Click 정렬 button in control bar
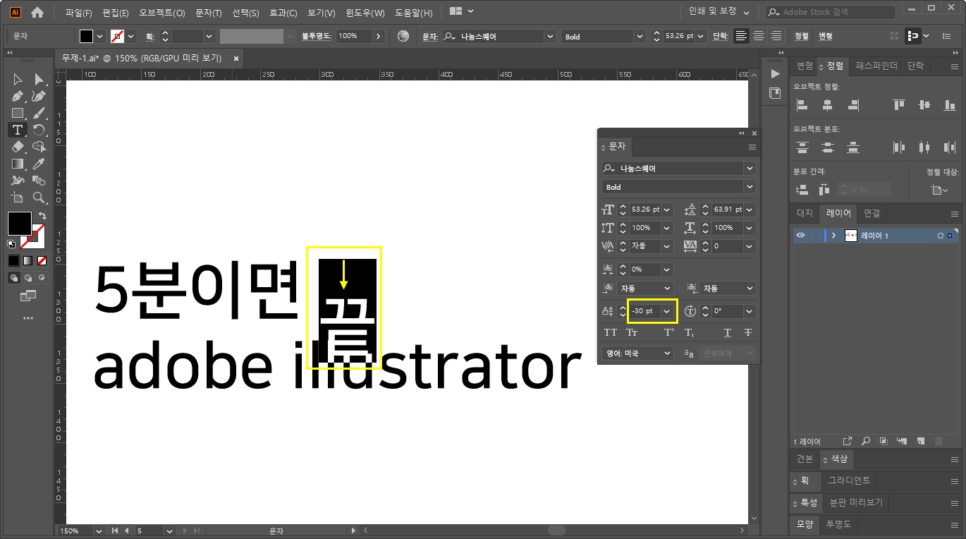The height and width of the screenshot is (539, 966). [802, 36]
